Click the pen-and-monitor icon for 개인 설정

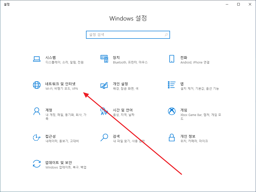pos(104,85)
